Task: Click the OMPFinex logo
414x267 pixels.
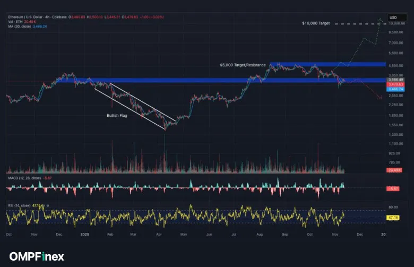Action: point(37,256)
